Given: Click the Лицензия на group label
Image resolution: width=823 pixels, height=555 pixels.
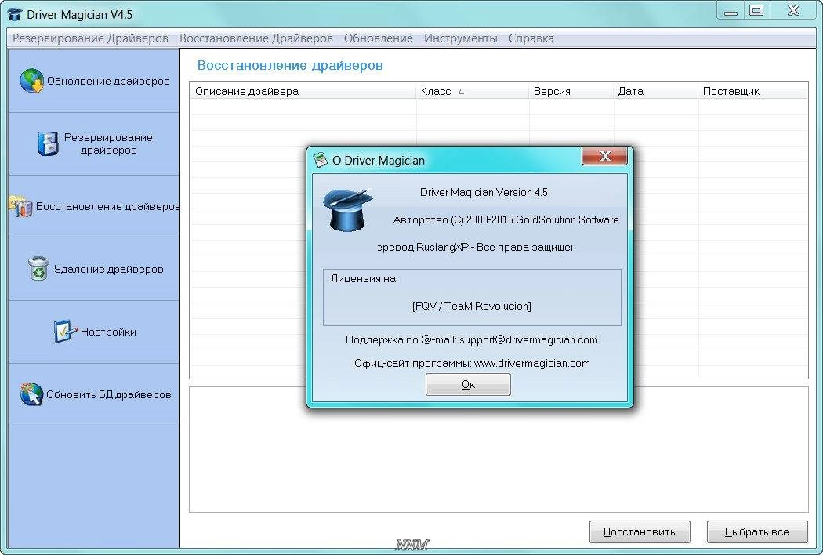Looking at the screenshot, I should click(363, 279).
